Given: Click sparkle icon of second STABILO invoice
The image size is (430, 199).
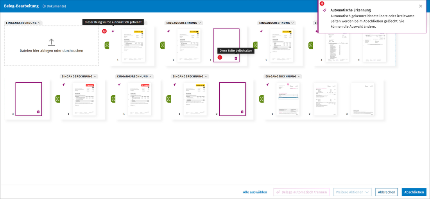Looking at the screenshot, I should tap(119, 85).
